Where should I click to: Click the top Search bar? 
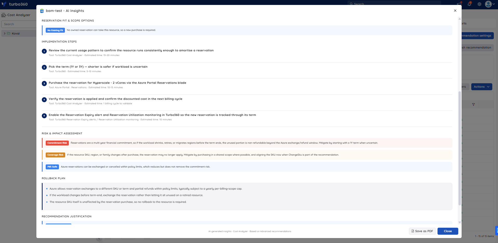[394, 3]
